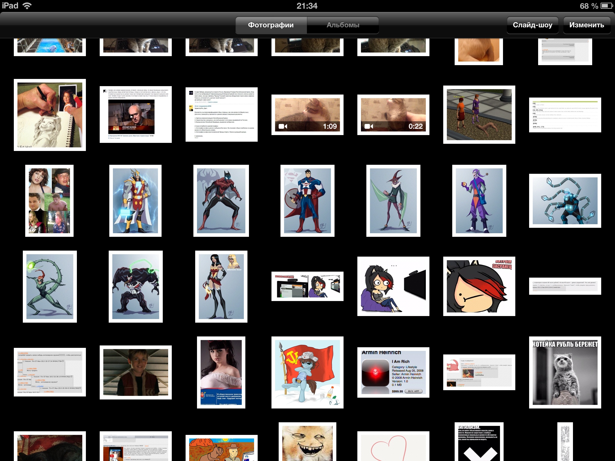The image size is (615, 461).
Task: Open the I Am Rich app screenshot
Action: pyautogui.click(x=393, y=372)
